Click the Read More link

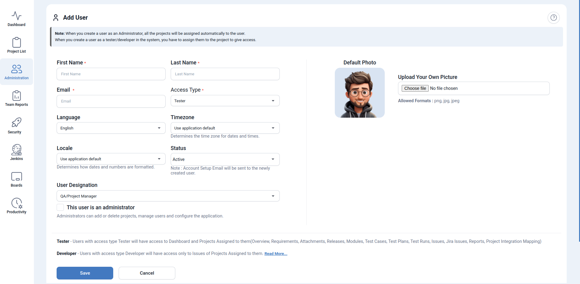(276, 254)
